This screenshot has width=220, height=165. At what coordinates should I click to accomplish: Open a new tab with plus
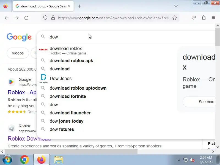(79, 6)
